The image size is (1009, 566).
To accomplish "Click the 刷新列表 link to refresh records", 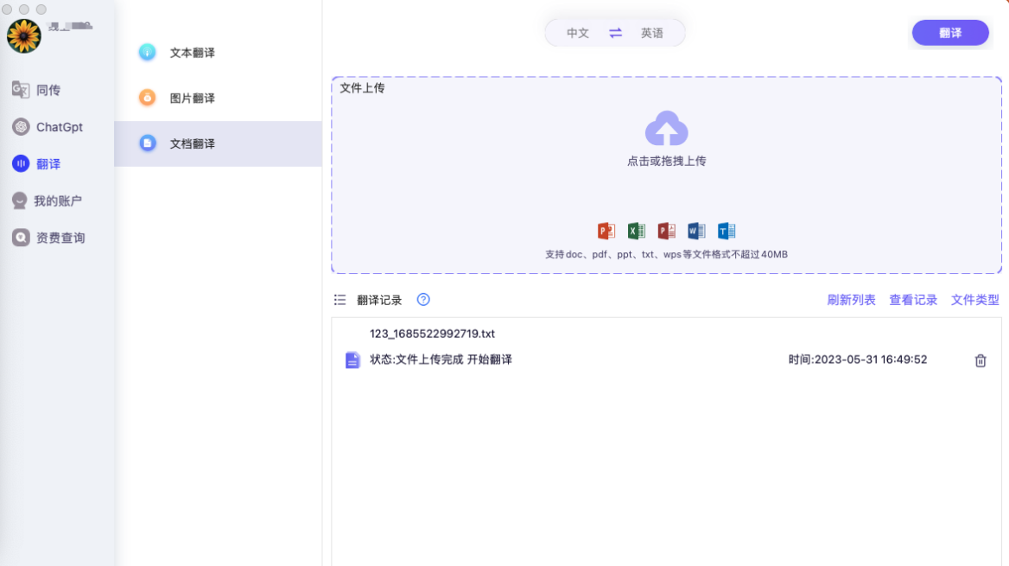I will point(850,300).
